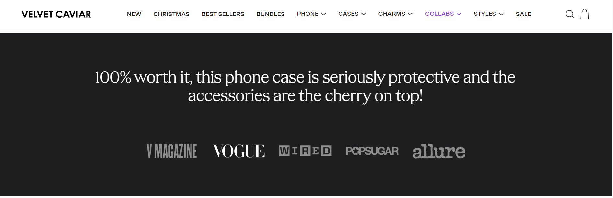Expand the PHONE dropdown menu

click(x=311, y=14)
